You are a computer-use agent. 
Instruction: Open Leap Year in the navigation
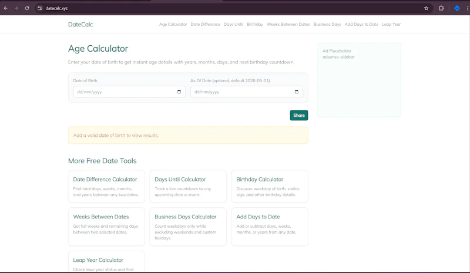tap(391, 24)
